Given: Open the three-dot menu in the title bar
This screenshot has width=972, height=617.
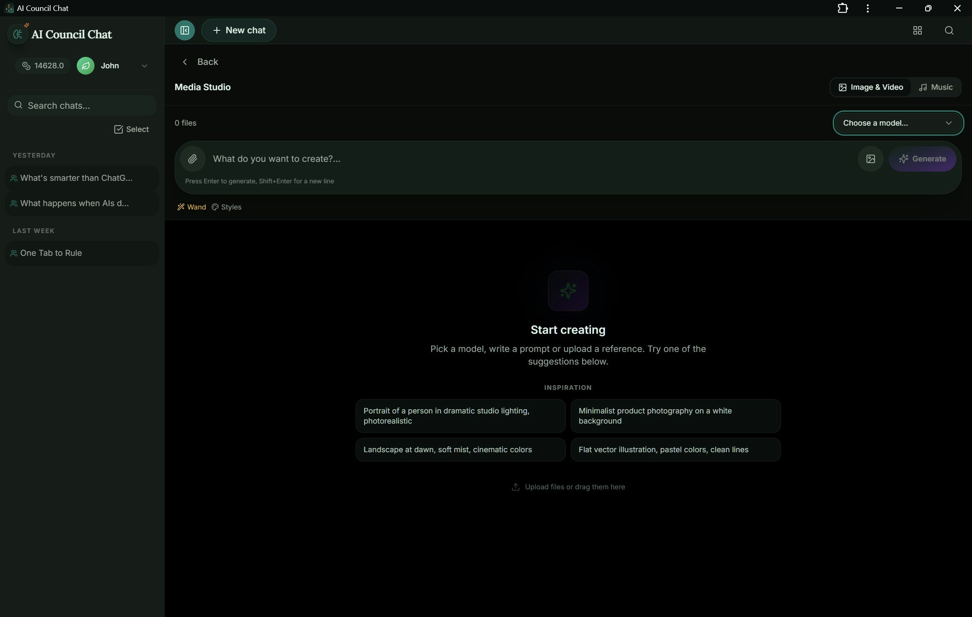Looking at the screenshot, I should [867, 8].
